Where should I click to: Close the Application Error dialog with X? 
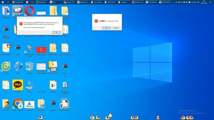(x=61, y=18)
